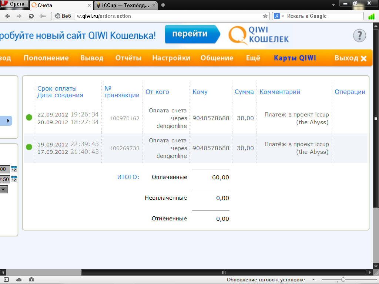Sort by Комментарий column header
This screenshot has height=284, width=379.
tap(280, 92)
